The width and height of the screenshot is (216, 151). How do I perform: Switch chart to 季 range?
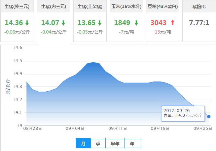(98, 144)
